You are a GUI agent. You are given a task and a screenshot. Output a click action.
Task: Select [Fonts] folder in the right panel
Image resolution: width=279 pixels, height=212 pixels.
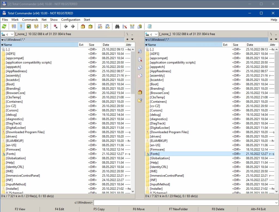[x=209, y=154]
